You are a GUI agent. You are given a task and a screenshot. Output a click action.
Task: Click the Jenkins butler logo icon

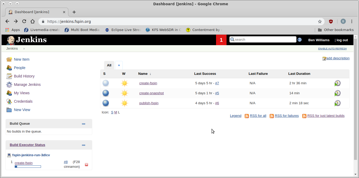pyautogui.click(x=11, y=40)
